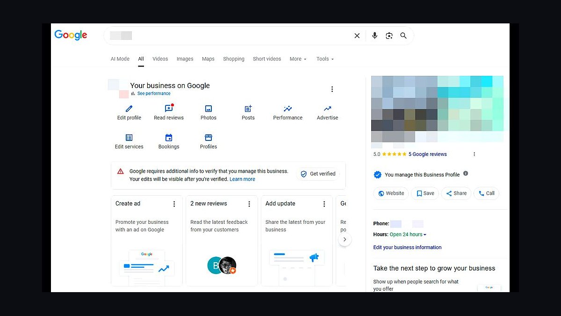The image size is (561, 316).
Task: Open Add update card options menu
Action: click(x=324, y=204)
